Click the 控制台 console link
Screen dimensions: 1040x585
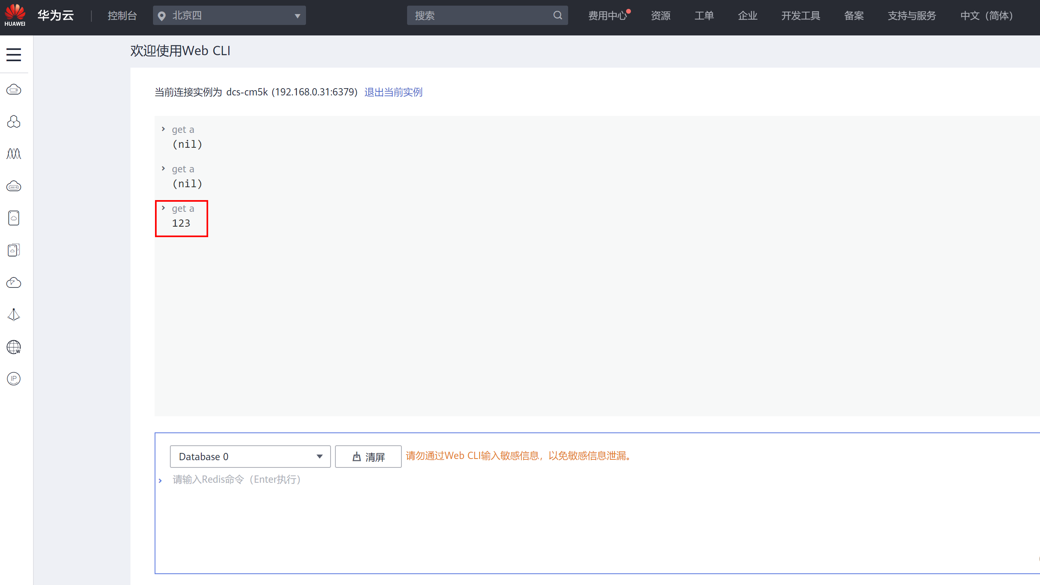(122, 16)
